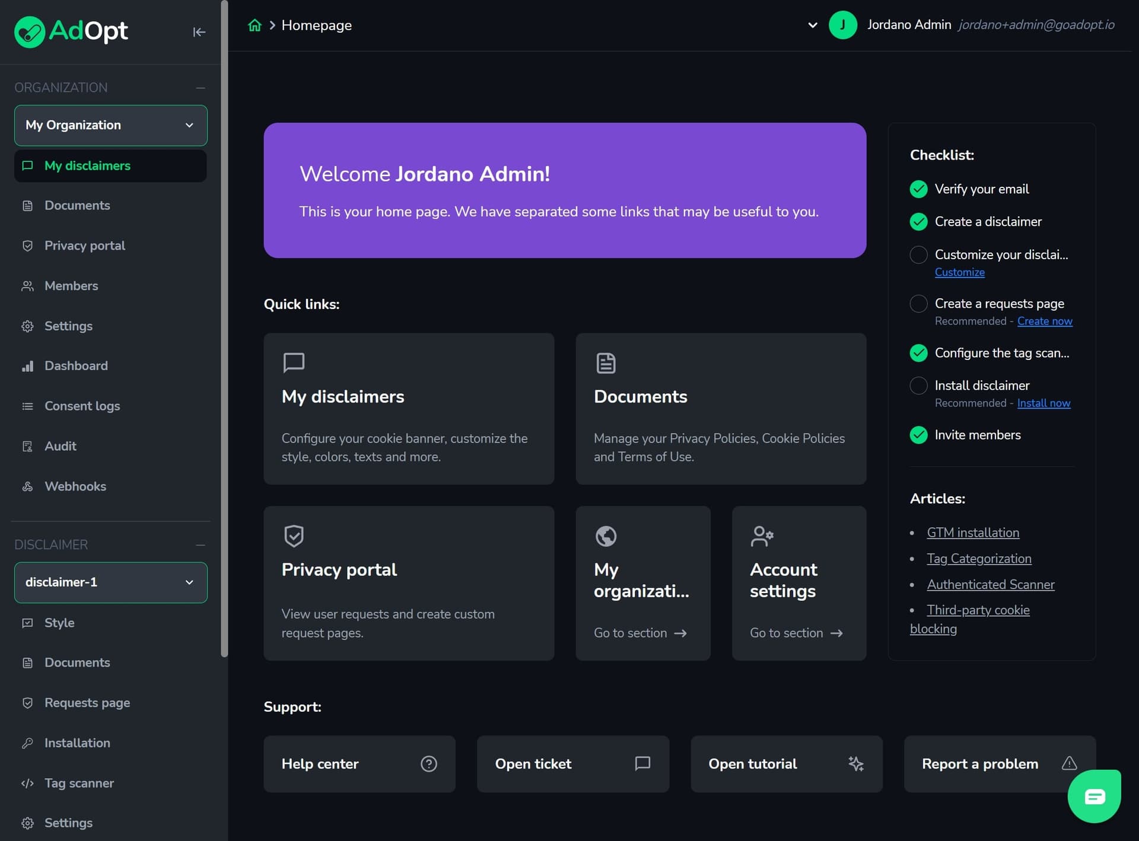Click the sidebar Audit icon
The height and width of the screenshot is (841, 1139).
pyautogui.click(x=27, y=446)
